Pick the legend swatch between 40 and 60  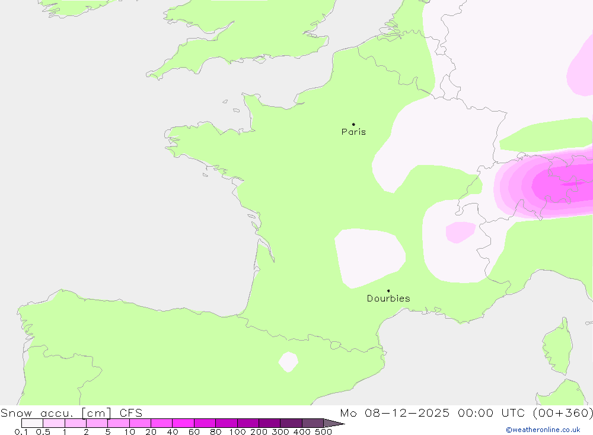(x=183, y=423)
